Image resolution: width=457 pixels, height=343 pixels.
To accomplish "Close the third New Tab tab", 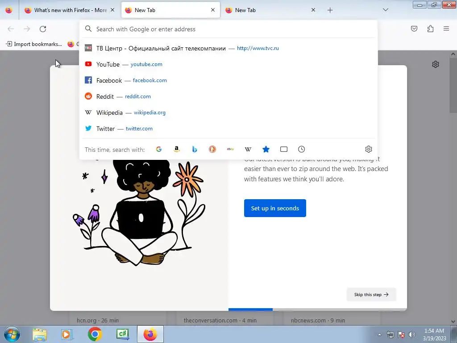I will pyautogui.click(x=313, y=10).
